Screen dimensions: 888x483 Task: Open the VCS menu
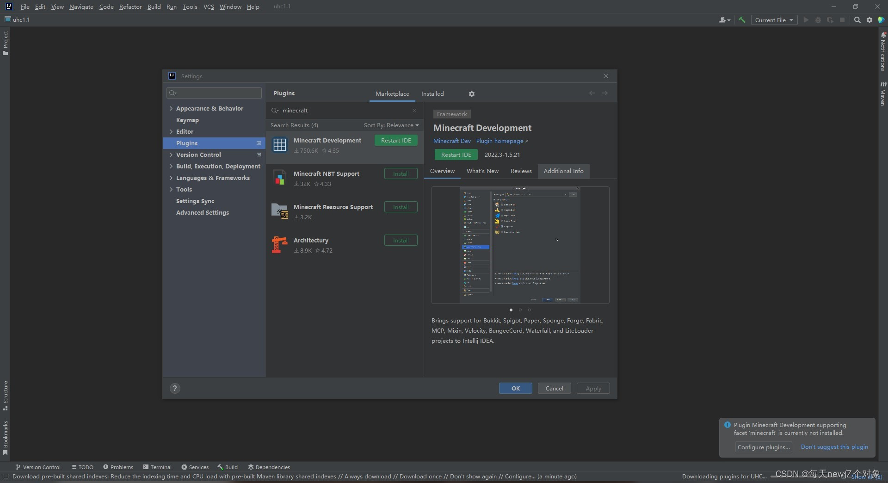tap(209, 6)
